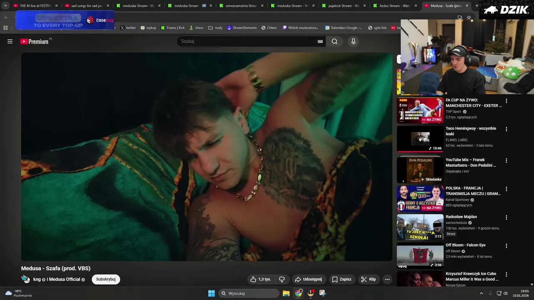The width and height of the screenshot is (534, 300).
Task: Open TVP Sport channel name
Action: point(453,112)
